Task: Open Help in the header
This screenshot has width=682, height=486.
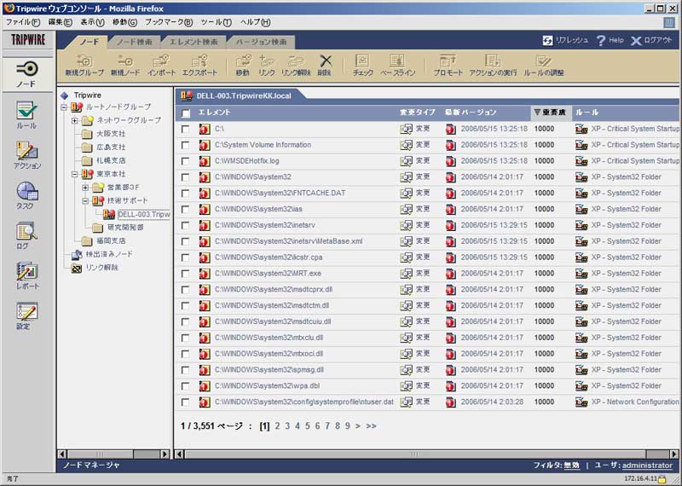Action: (610, 40)
